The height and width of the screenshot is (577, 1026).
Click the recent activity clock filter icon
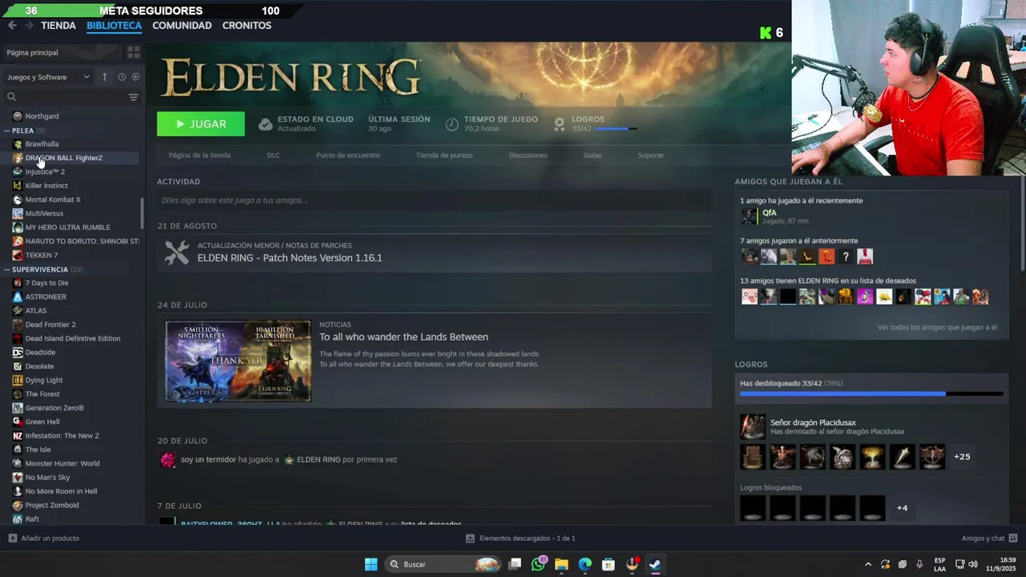pos(122,77)
